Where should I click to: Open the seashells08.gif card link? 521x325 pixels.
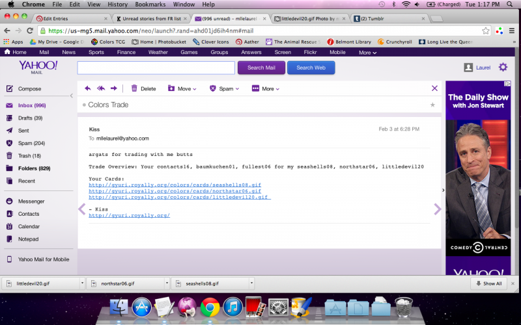(x=175, y=185)
